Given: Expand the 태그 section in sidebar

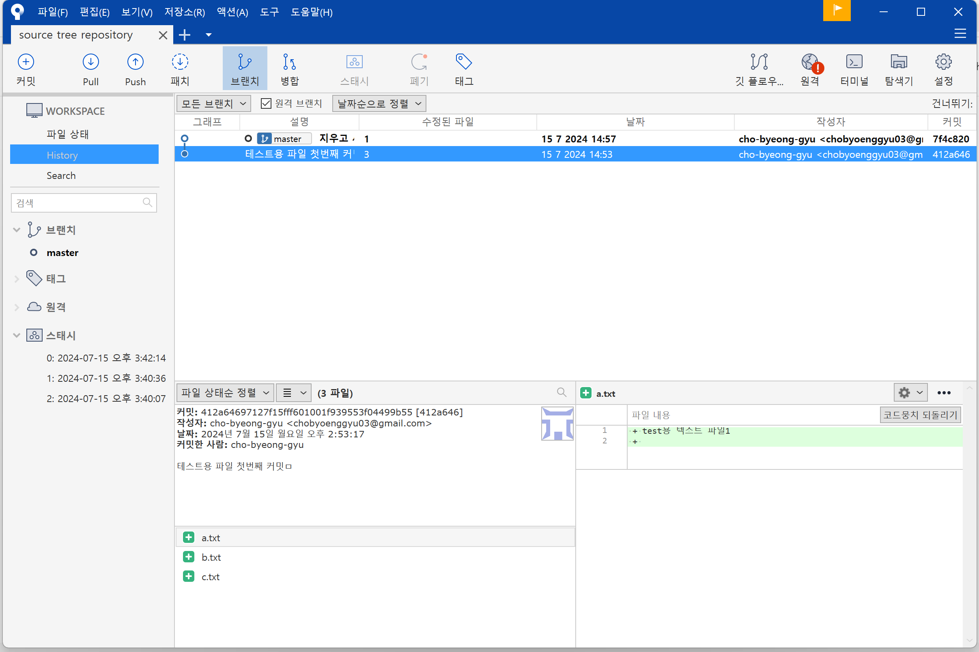Looking at the screenshot, I should click(x=17, y=279).
